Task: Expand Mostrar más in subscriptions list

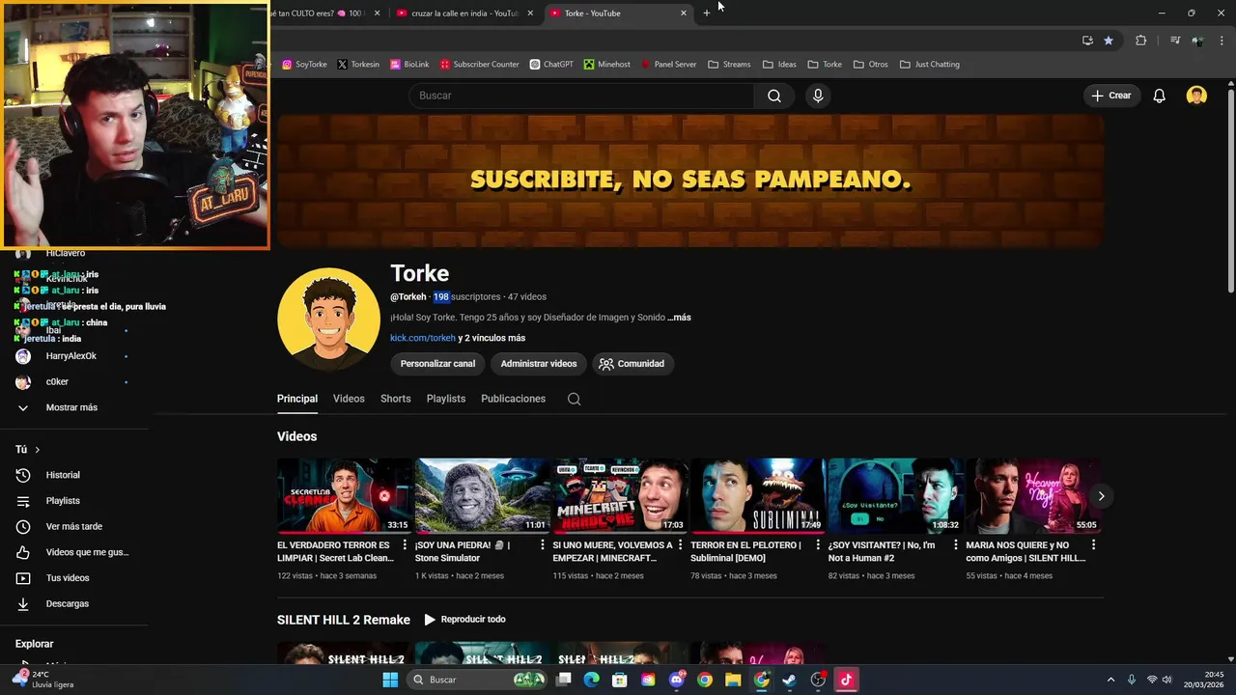Action: coord(71,407)
